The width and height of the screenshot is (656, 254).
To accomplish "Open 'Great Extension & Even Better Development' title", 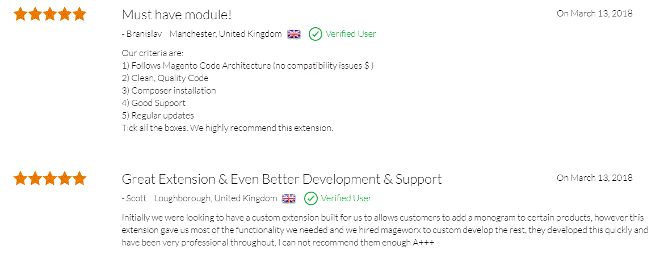I will (x=281, y=179).
